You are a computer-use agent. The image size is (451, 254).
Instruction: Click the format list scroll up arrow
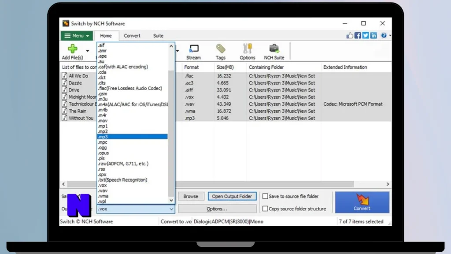click(171, 46)
